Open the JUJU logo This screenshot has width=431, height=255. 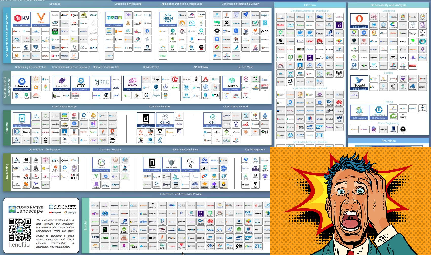pos(55,168)
